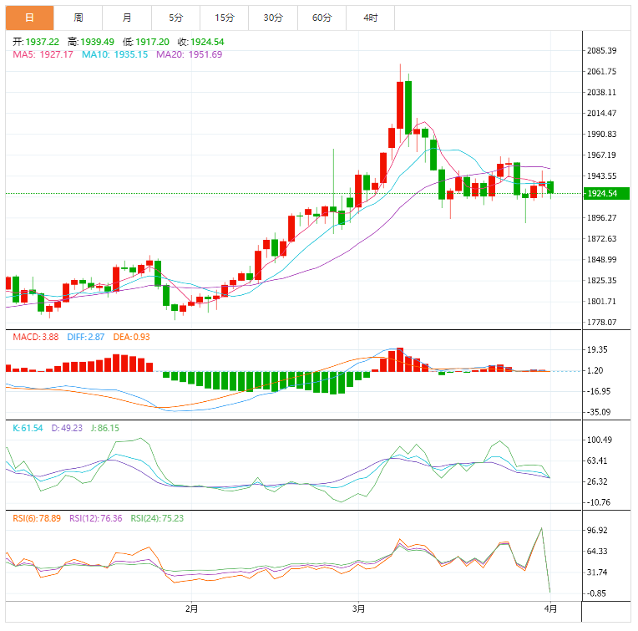Open the 4时 timeframe tab

[370, 18]
